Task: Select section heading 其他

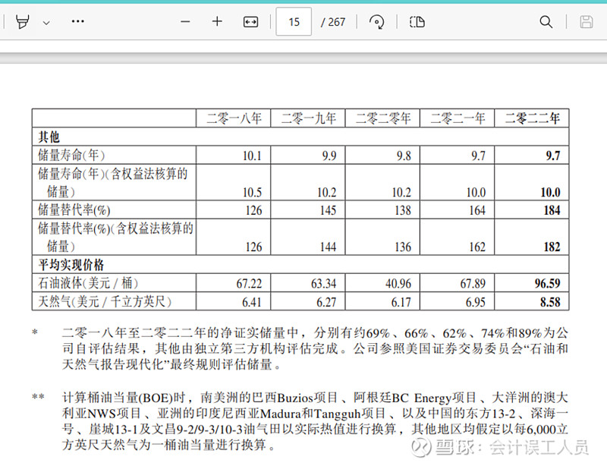Action: 49,137
